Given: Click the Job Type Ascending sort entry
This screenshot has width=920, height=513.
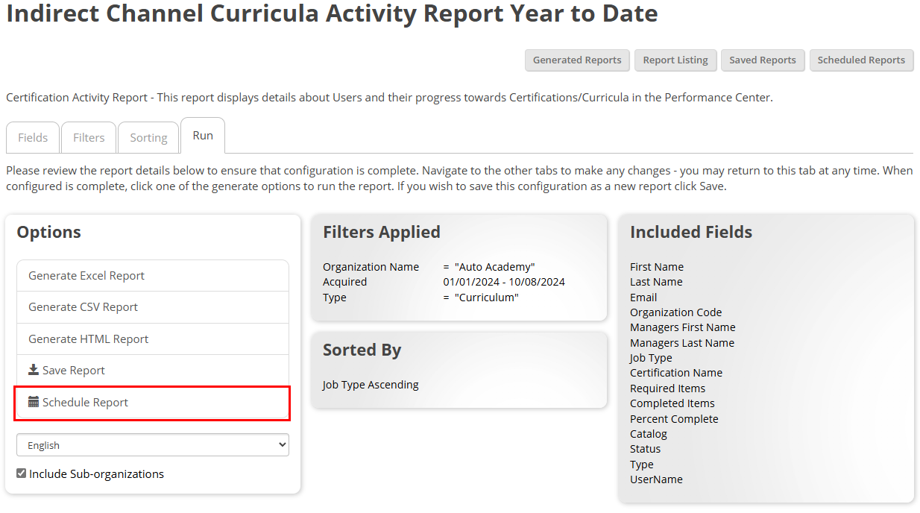Looking at the screenshot, I should (x=371, y=385).
